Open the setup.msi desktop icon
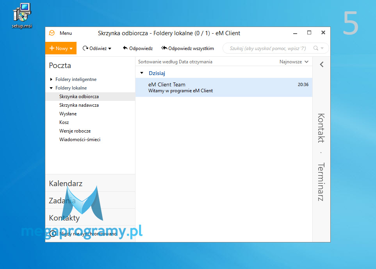376x269 pixels. (22, 16)
